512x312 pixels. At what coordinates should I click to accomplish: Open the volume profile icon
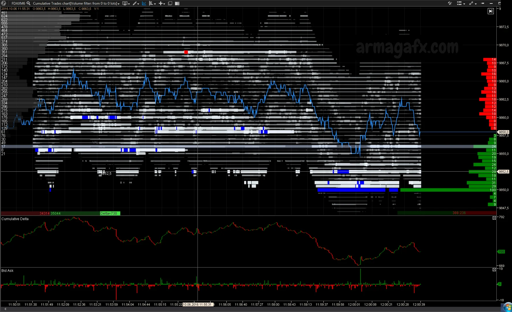pyautogui.click(x=151, y=3)
